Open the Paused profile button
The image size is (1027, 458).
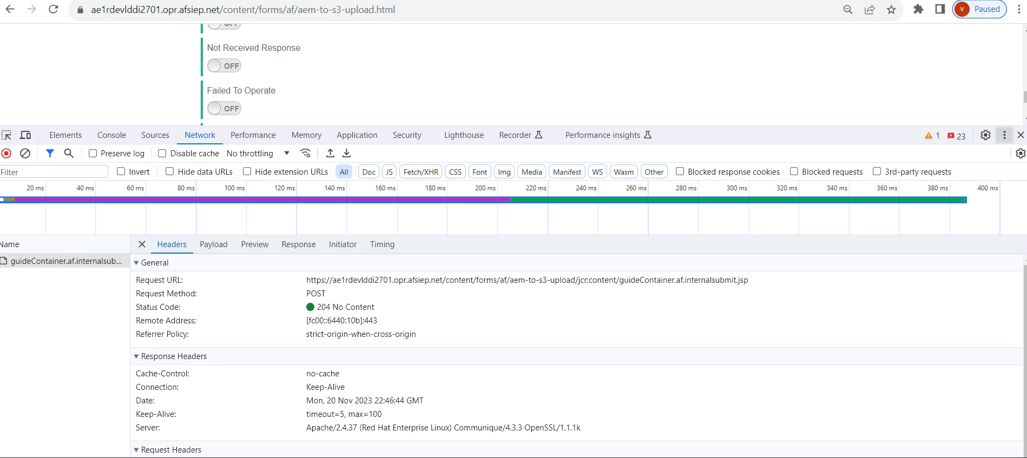click(x=979, y=9)
